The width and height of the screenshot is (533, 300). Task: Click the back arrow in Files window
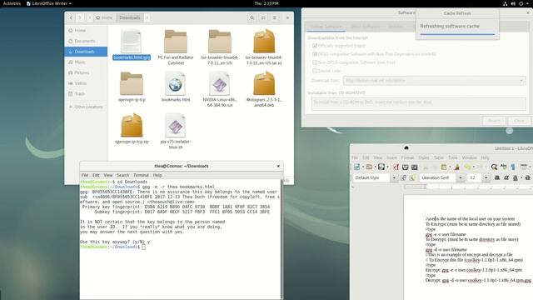pos(71,17)
